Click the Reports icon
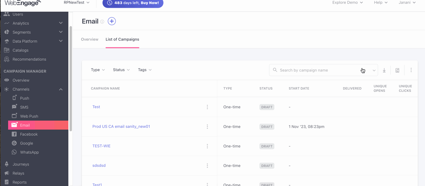This screenshot has width=425, height=186. pos(6,182)
